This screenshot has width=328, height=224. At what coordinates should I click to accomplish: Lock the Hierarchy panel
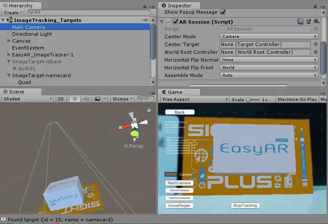click(x=145, y=6)
